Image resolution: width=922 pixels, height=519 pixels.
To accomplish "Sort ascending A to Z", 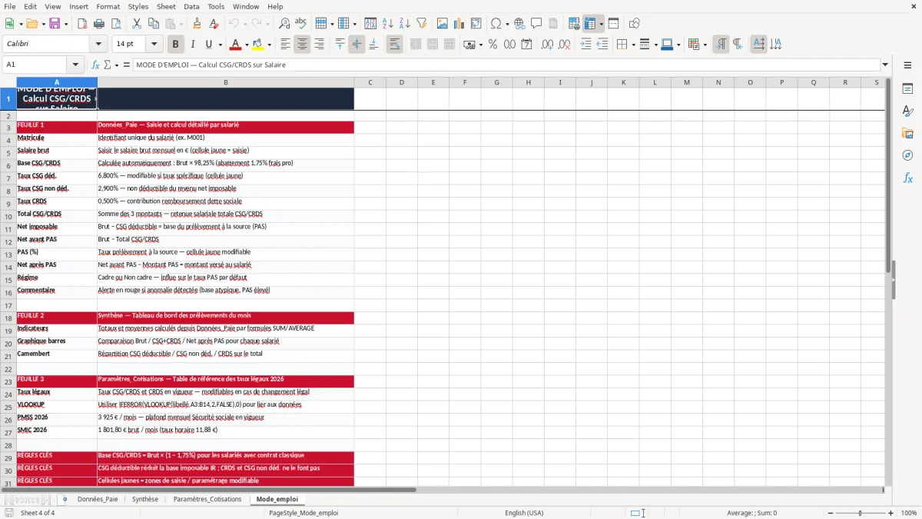I will coord(388,24).
